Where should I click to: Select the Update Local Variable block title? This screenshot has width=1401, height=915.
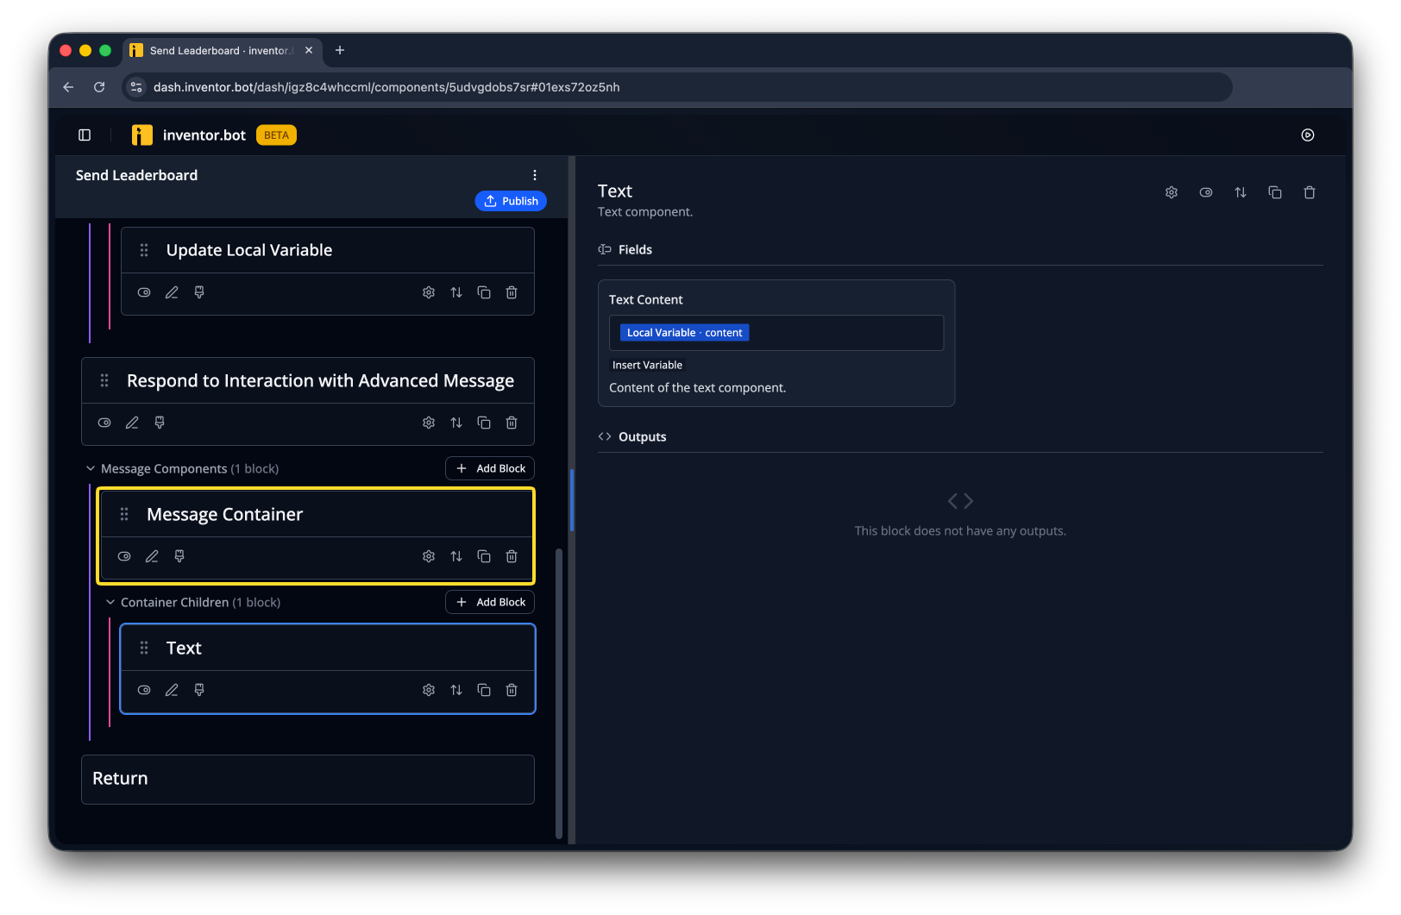click(249, 250)
